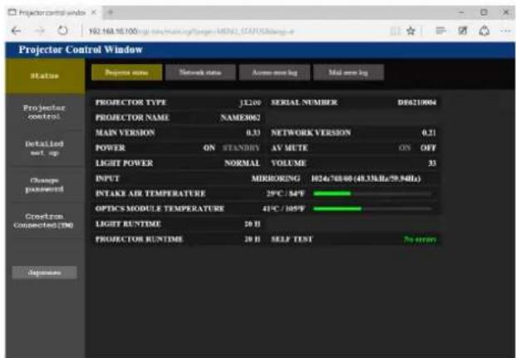516x358 pixels.
Task: Click the main version value 0.33
Action: (x=253, y=133)
